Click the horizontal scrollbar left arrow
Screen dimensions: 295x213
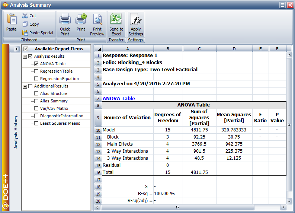[x=97, y=207]
